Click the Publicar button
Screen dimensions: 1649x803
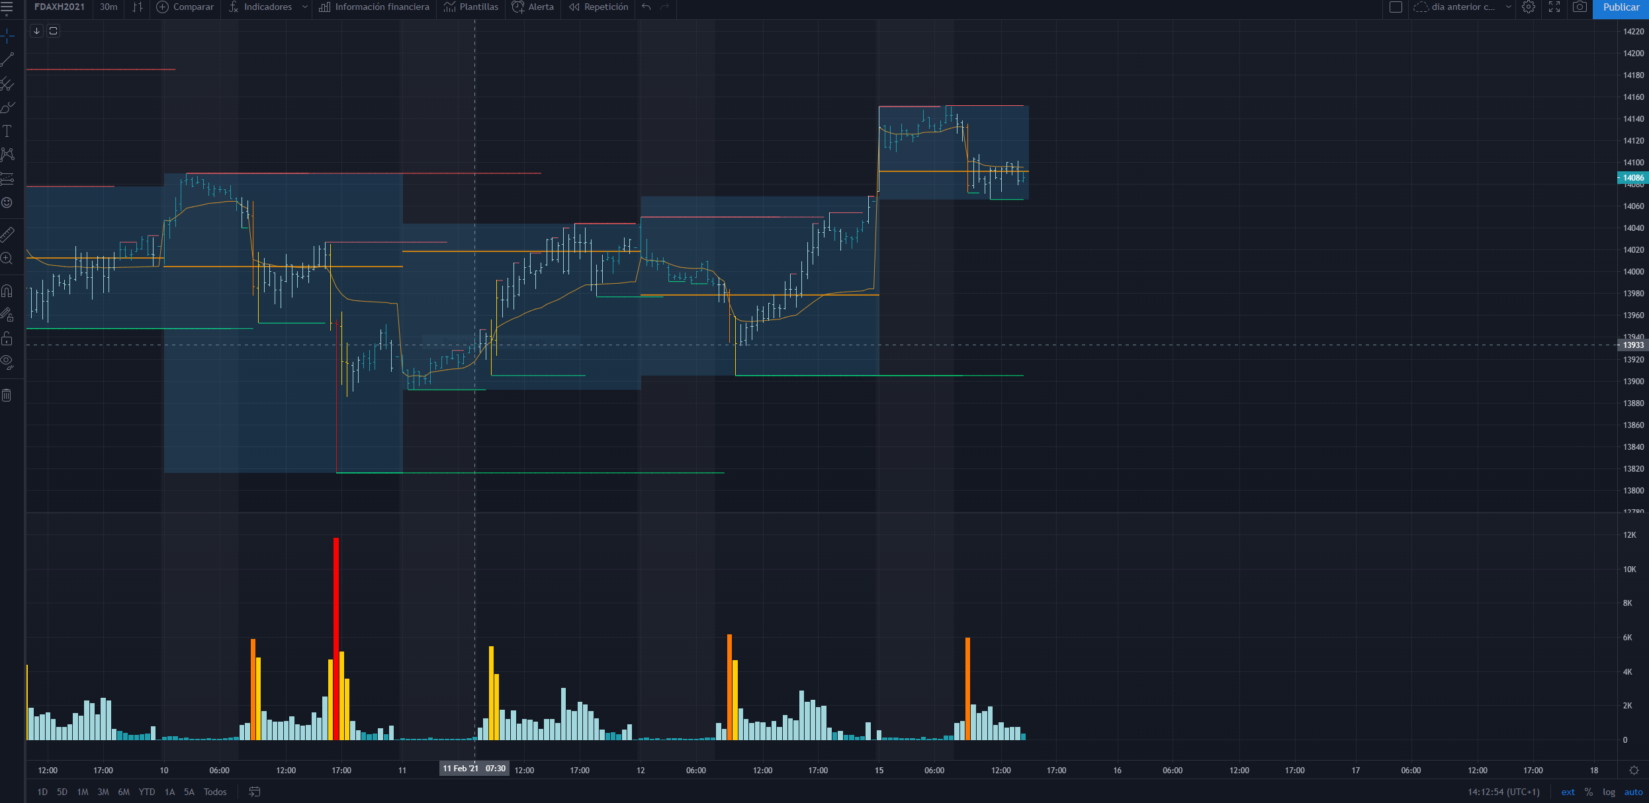point(1621,7)
